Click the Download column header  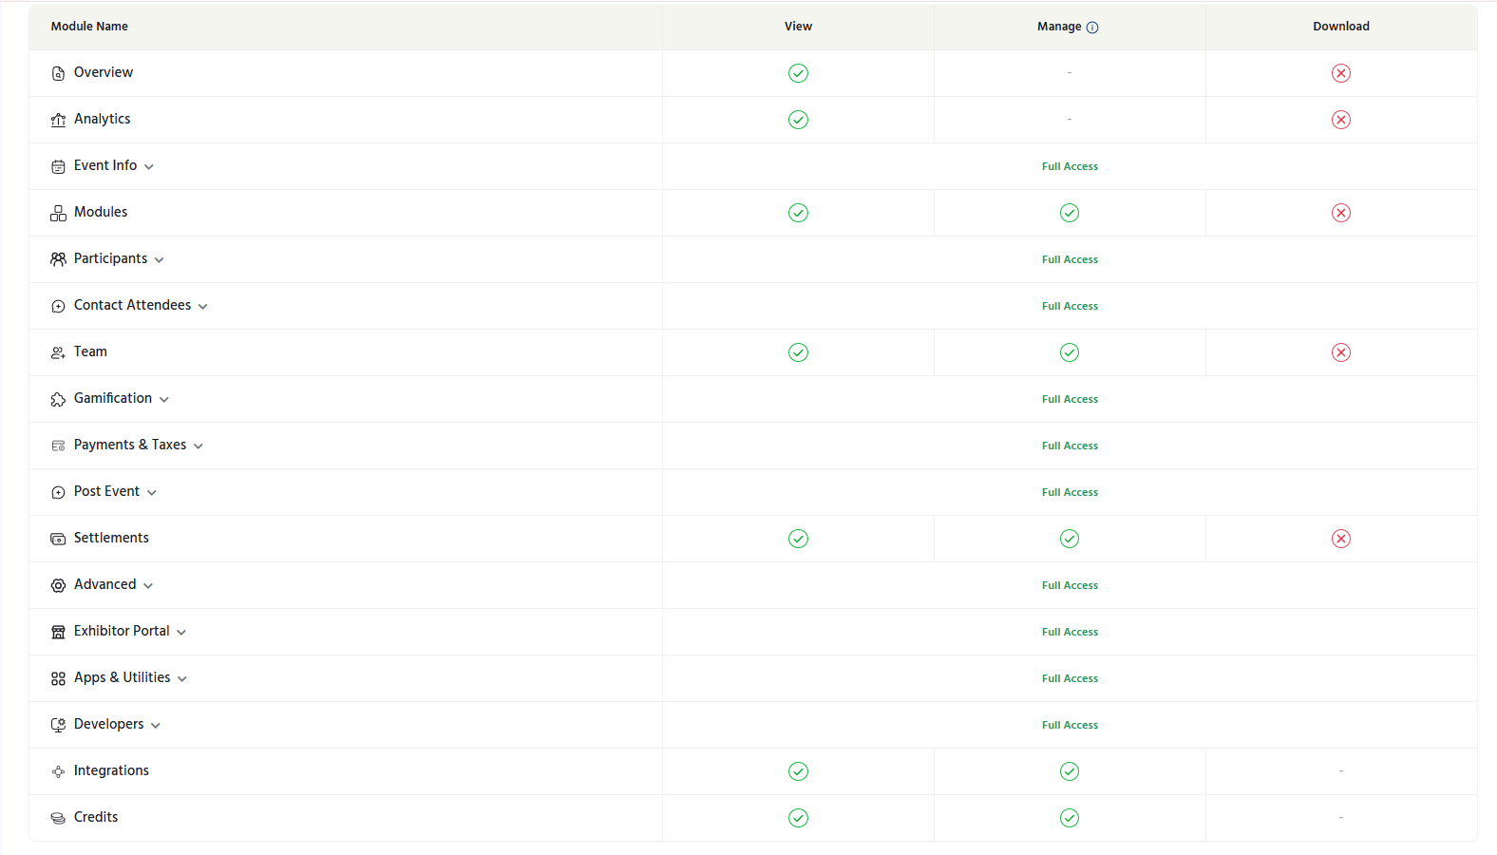coord(1341,27)
